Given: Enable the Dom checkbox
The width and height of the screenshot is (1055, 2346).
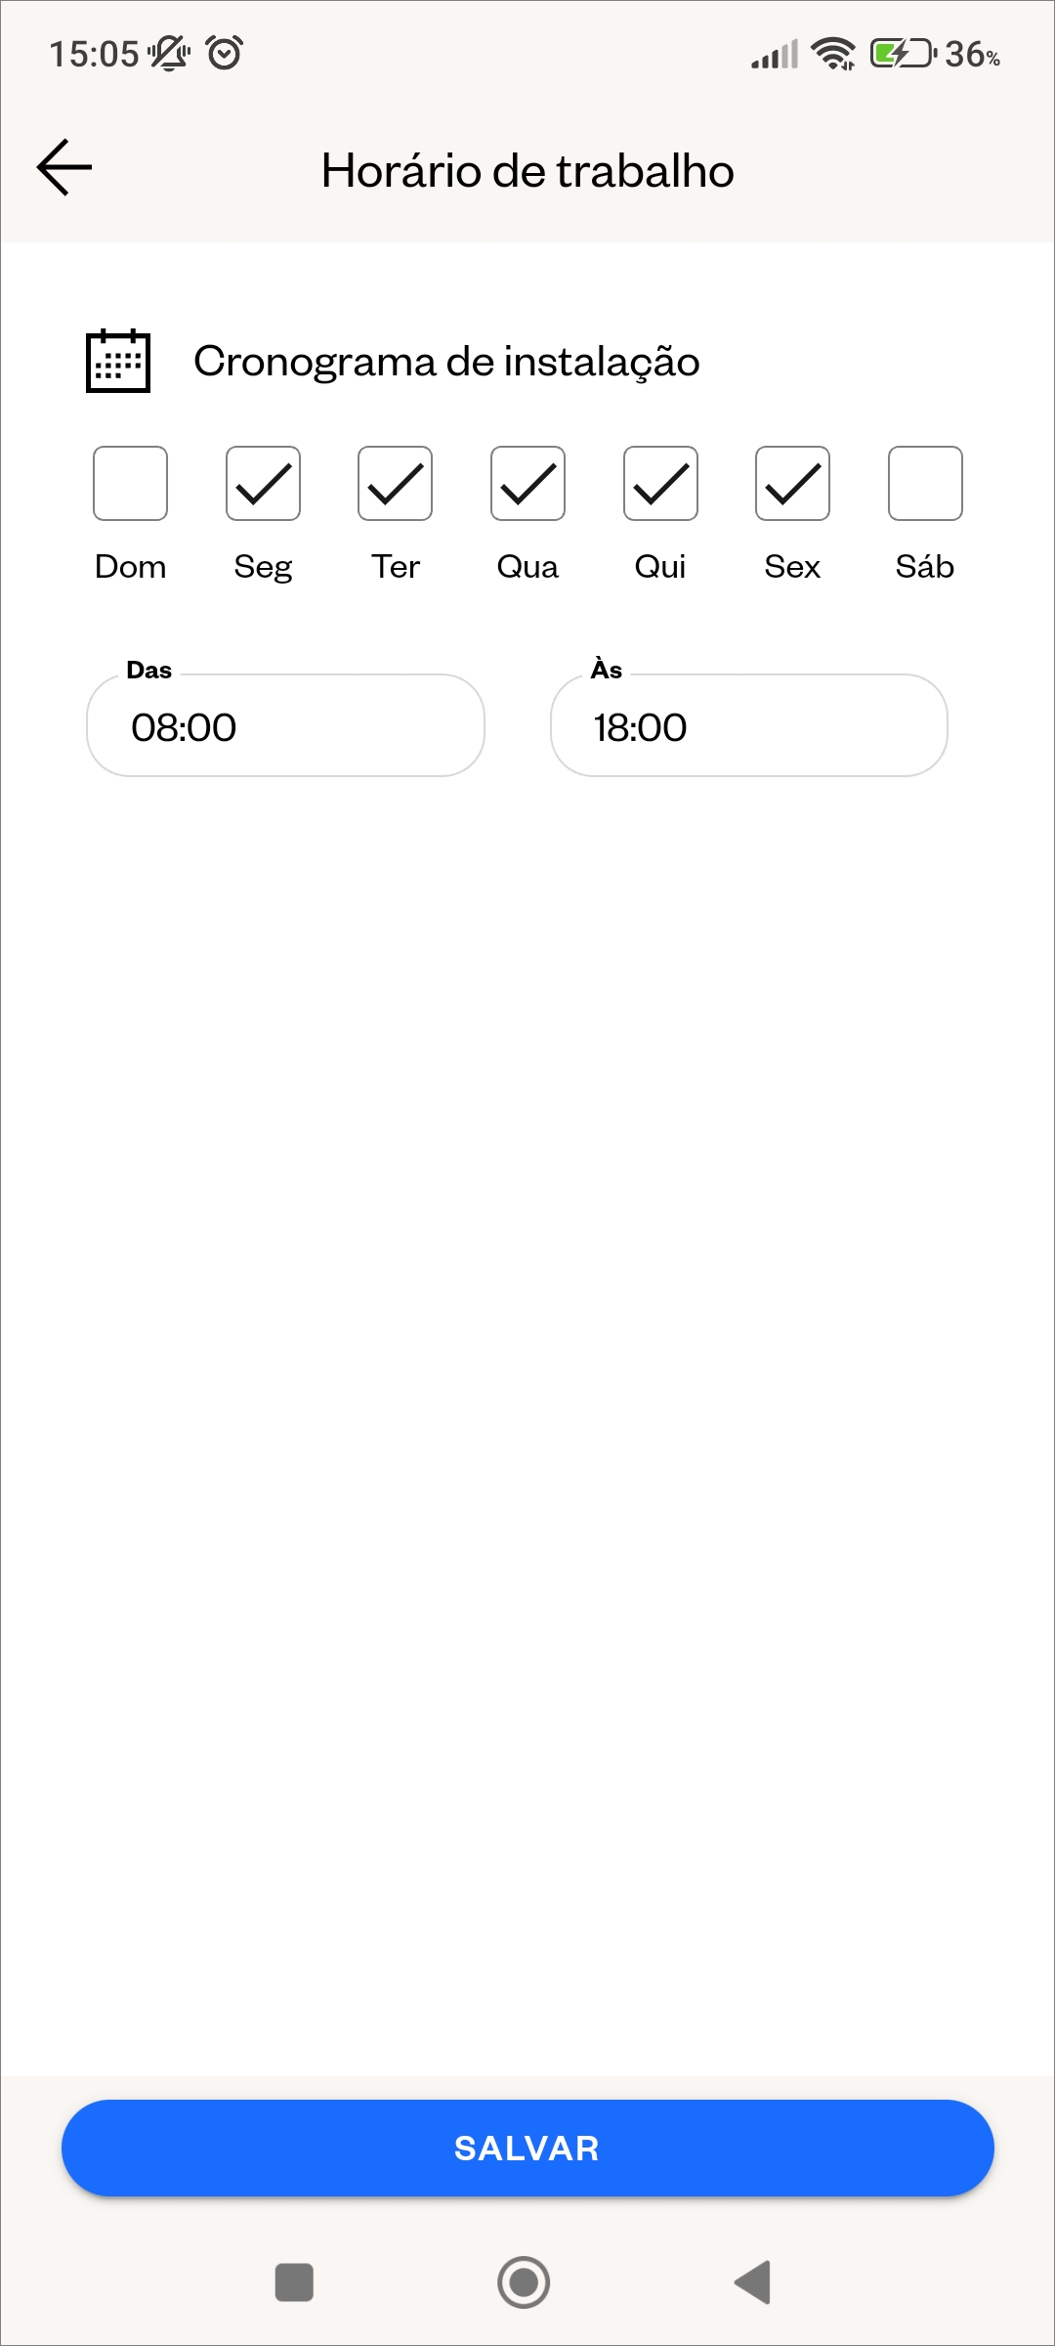Looking at the screenshot, I should pyautogui.click(x=130, y=483).
